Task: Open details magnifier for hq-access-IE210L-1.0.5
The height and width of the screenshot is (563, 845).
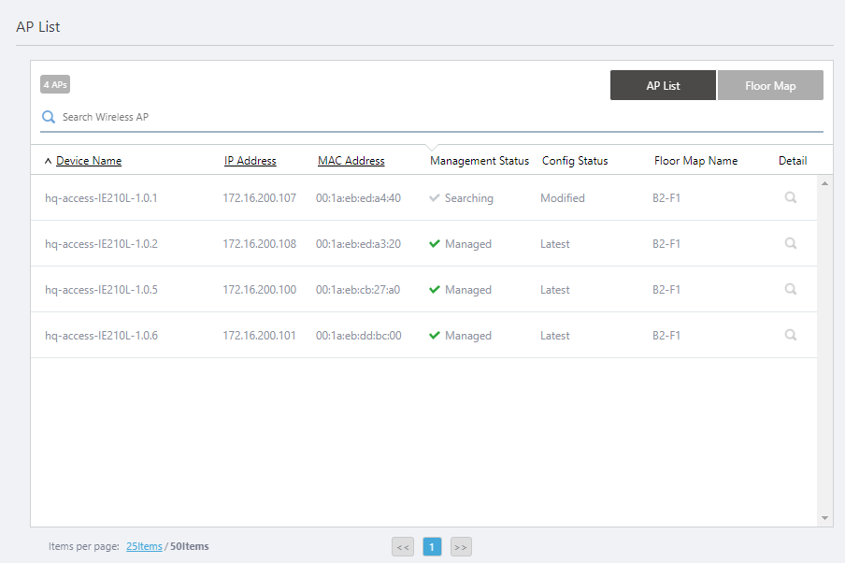Action: pyautogui.click(x=791, y=289)
